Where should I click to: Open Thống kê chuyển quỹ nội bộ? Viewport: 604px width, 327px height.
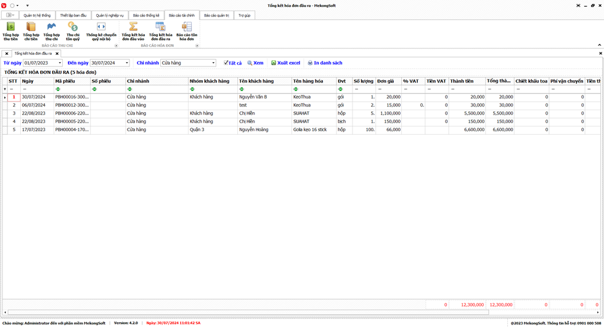coord(101,31)
